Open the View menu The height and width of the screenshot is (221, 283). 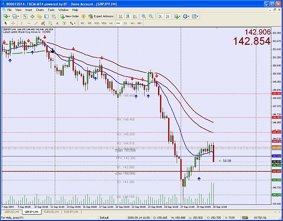pyautogui.click(x=18, y=10)
